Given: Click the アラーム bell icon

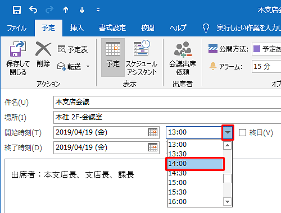Looking at the screenshot, I should point(213,66).
